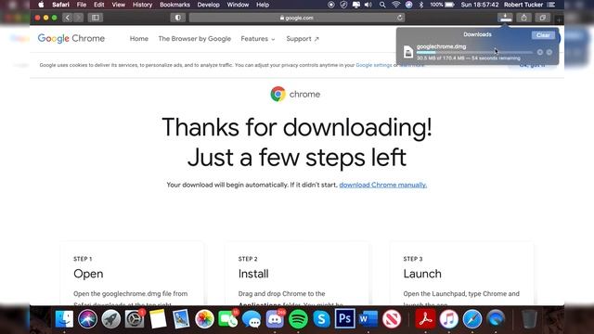Toggle the Safari downloads toolbar button
The image size is (594, 334).
pos(505,18)
